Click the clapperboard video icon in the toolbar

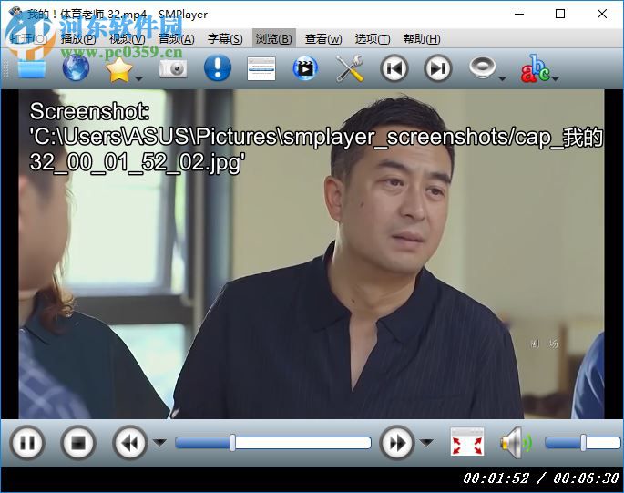[305, 68]
